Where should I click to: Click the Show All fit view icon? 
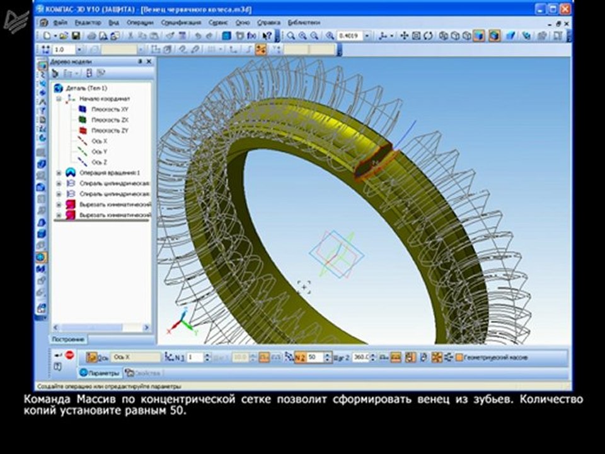[x=416, y=36]
